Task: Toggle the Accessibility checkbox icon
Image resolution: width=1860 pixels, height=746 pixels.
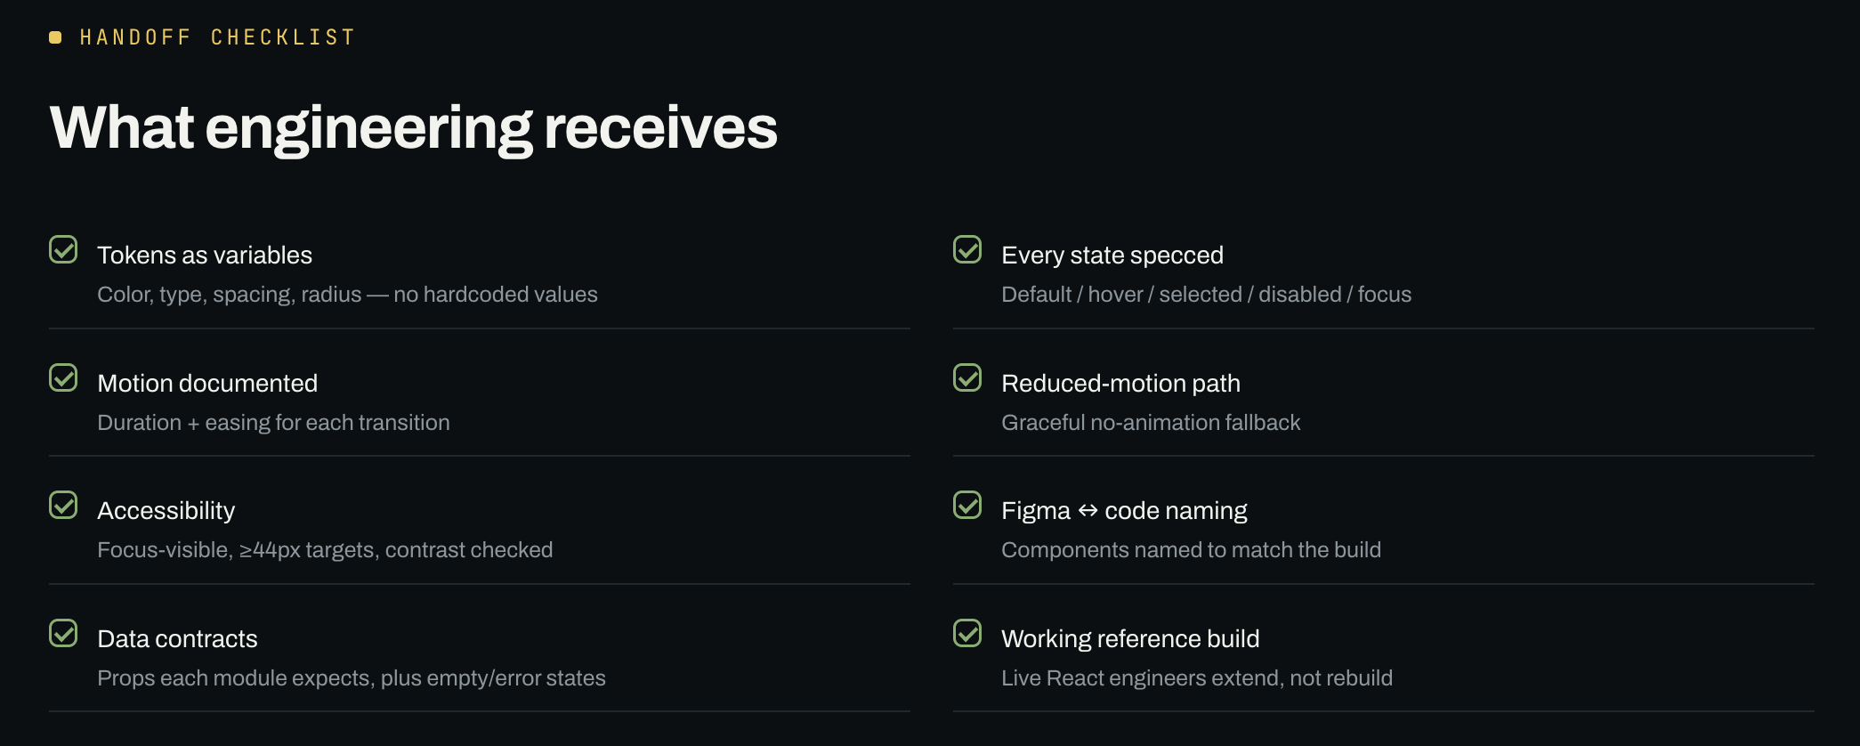Action: 63,505
